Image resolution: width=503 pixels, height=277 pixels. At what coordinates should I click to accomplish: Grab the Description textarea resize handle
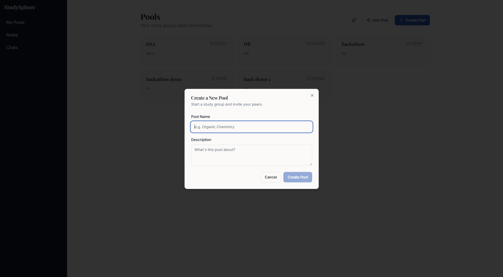pos(311,164)
